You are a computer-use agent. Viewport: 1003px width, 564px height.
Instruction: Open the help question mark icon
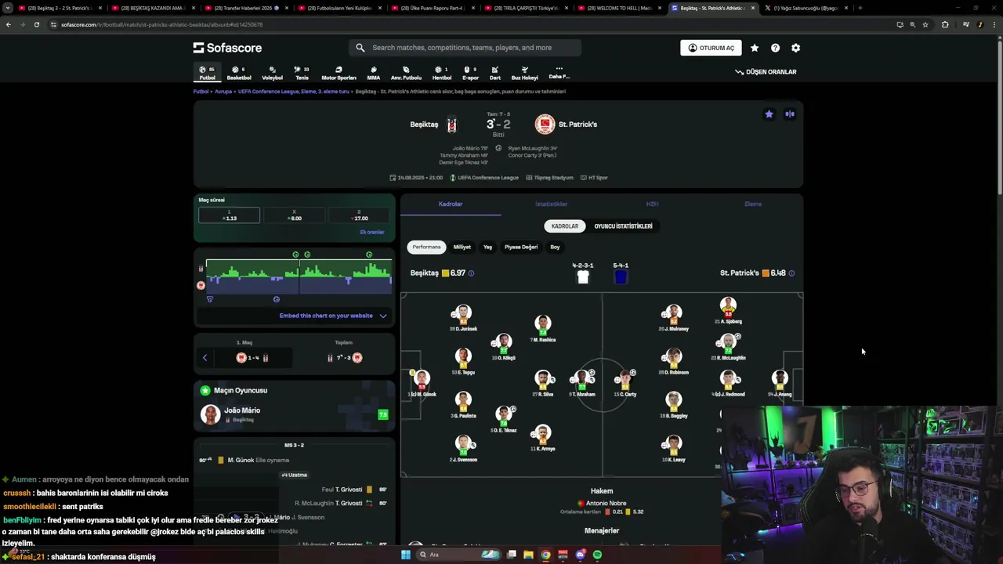click(775, 48)
